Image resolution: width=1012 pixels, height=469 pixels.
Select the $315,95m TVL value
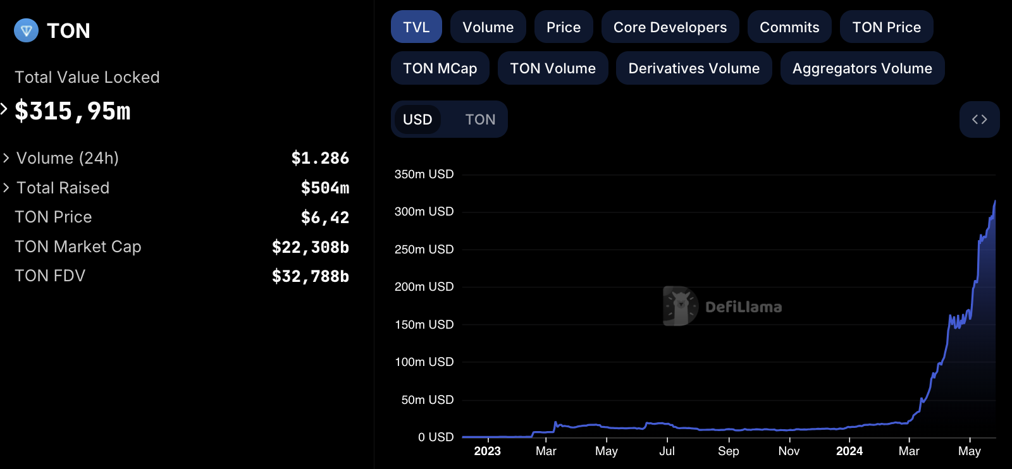pos(73,111)
